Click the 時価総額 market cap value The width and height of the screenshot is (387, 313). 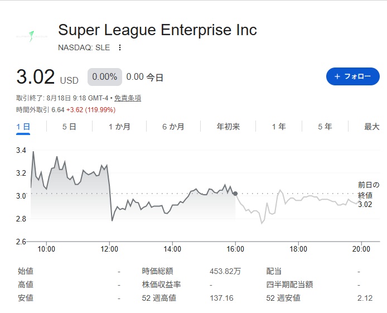tap(225, 271)
